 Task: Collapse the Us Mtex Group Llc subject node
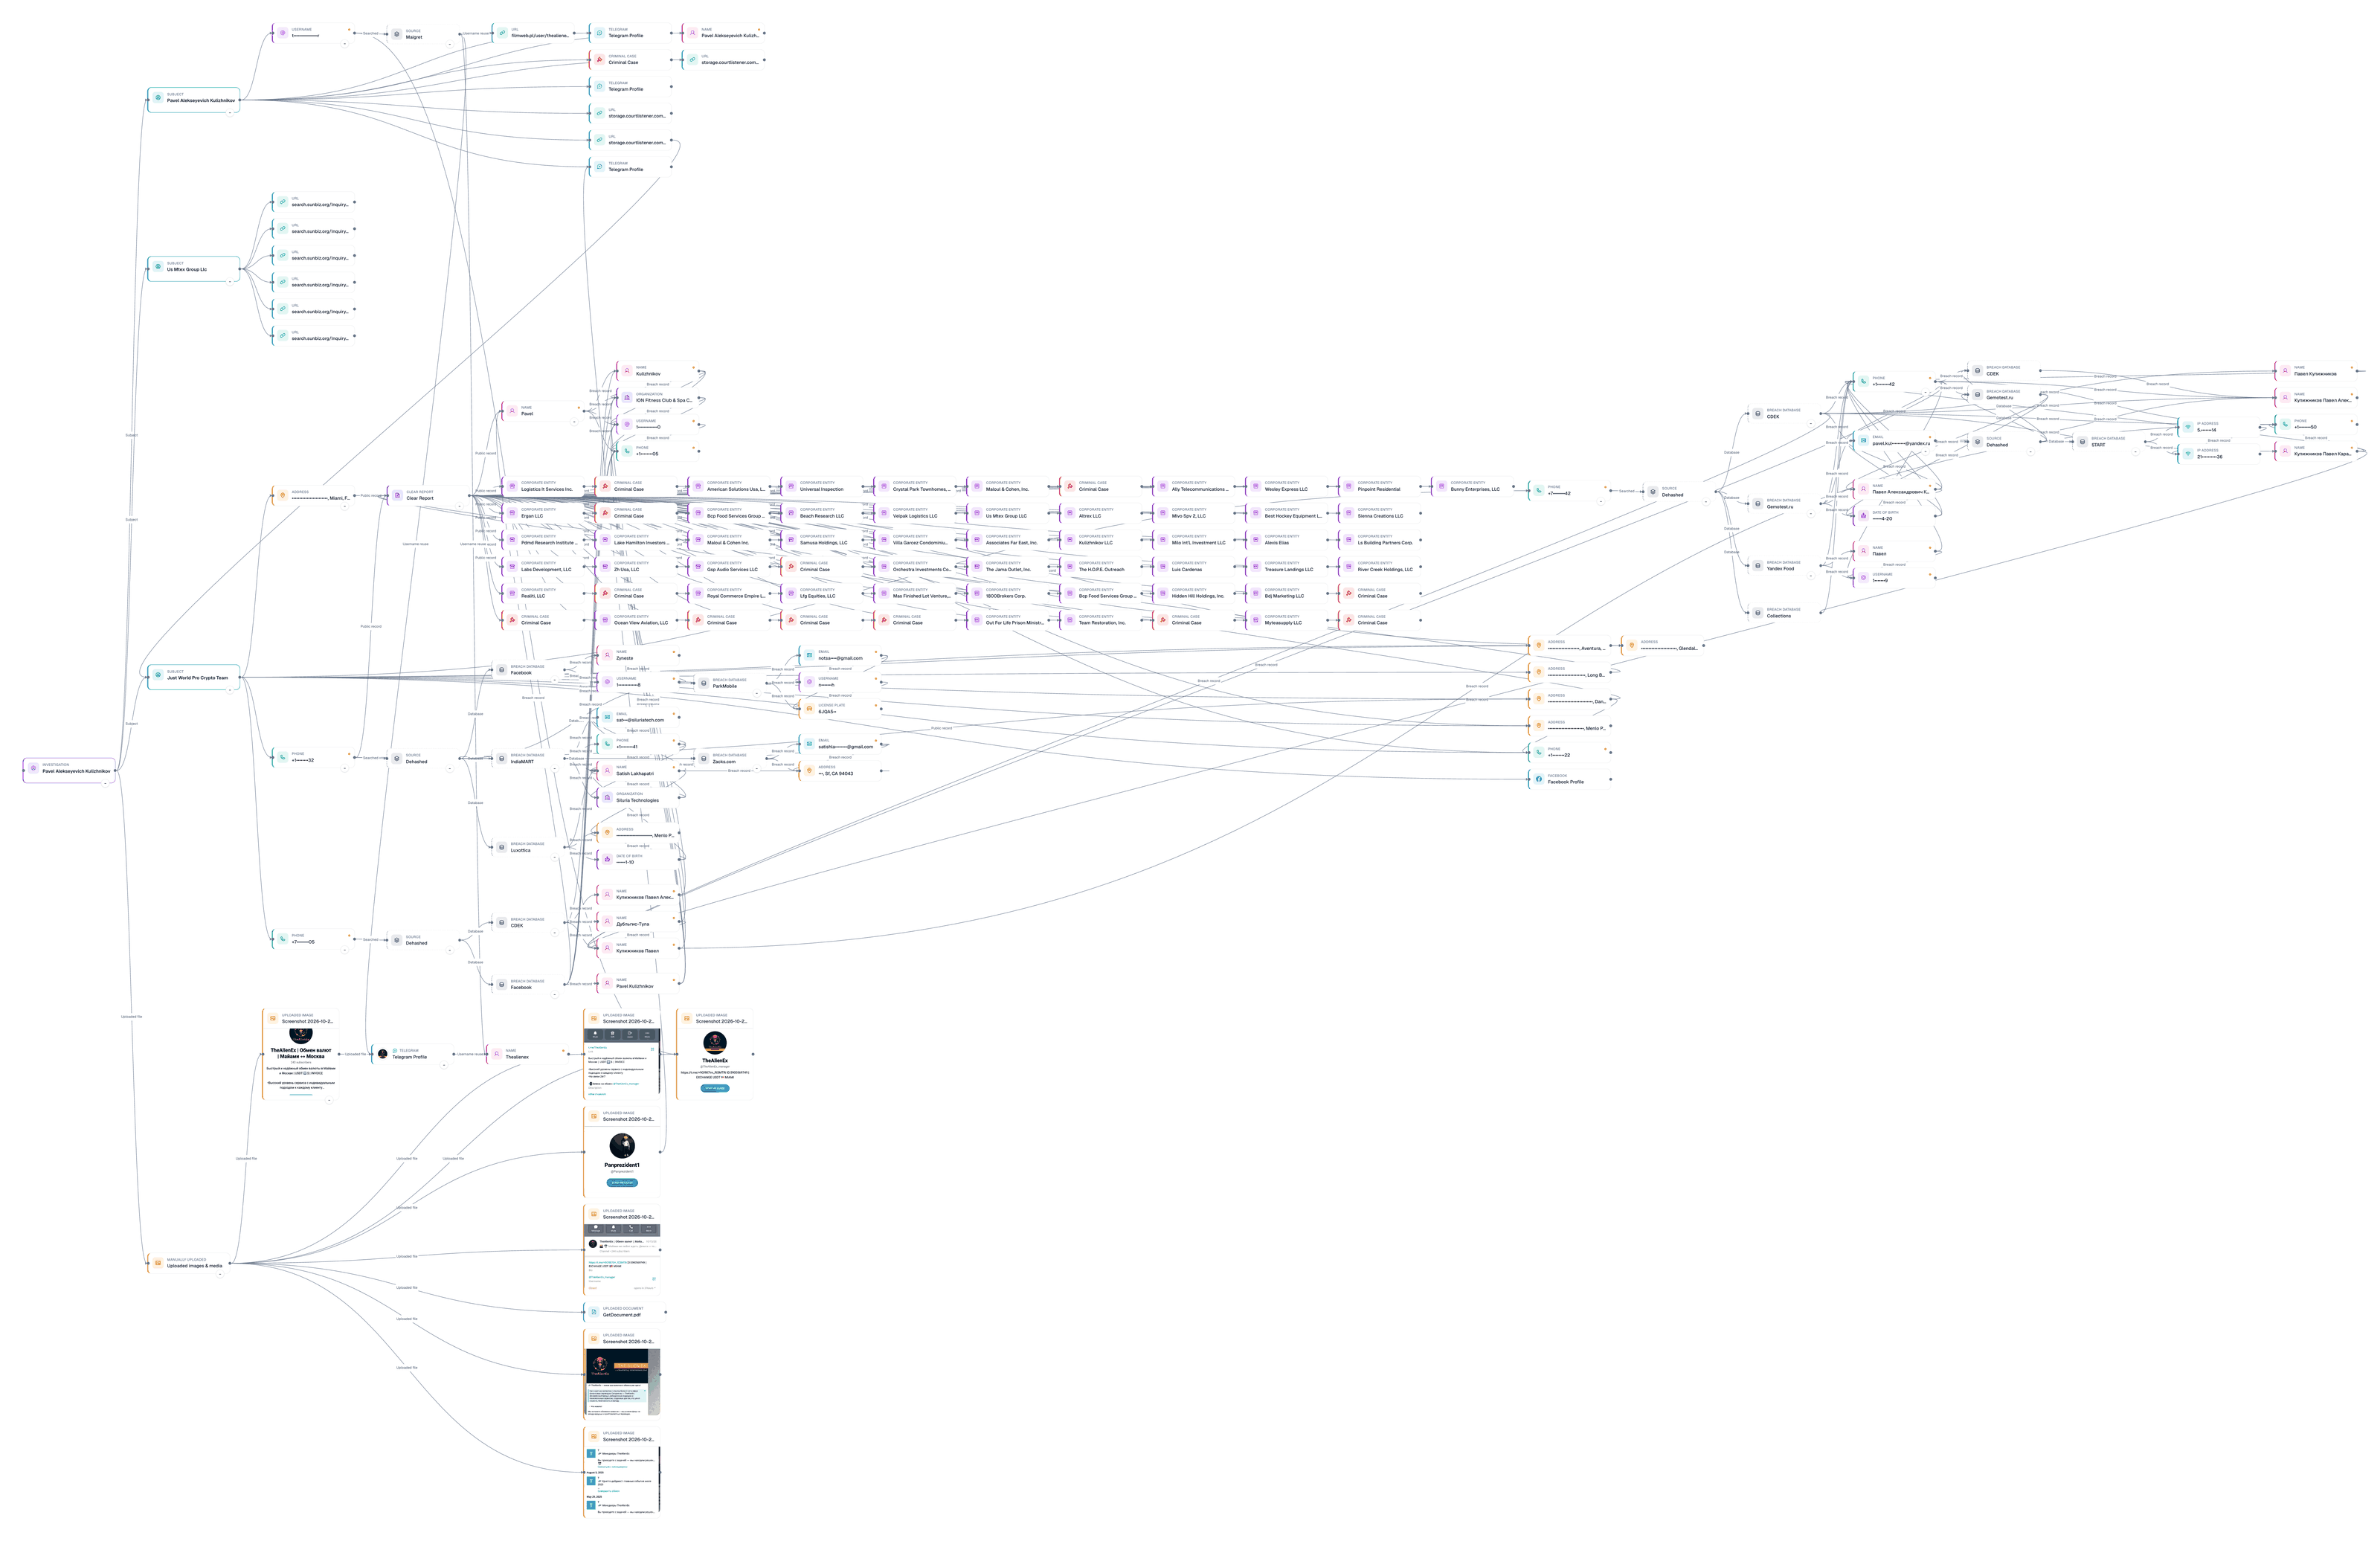pos(230,282)
